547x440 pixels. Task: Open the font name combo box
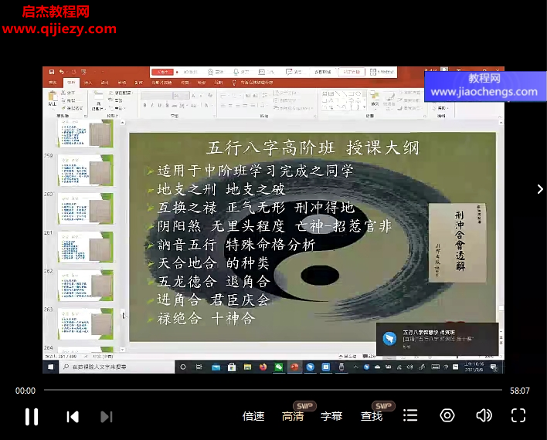point(157,95)
